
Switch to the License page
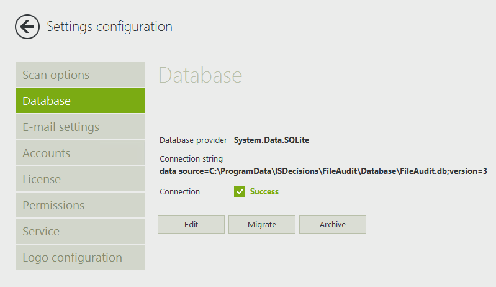pyautogui.click(x=80, y=179)
